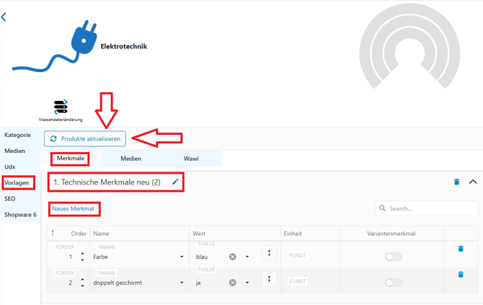The width and height of the screenshot is (483, 305).
Task: Open the blau value dropdown arrow
Action: pyautogui.click(x=247, y=257)
